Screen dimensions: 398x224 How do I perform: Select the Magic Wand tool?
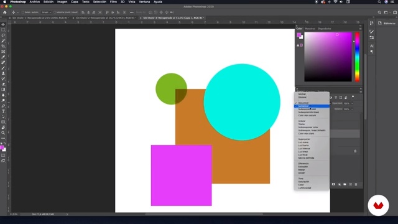click(3, 40)
